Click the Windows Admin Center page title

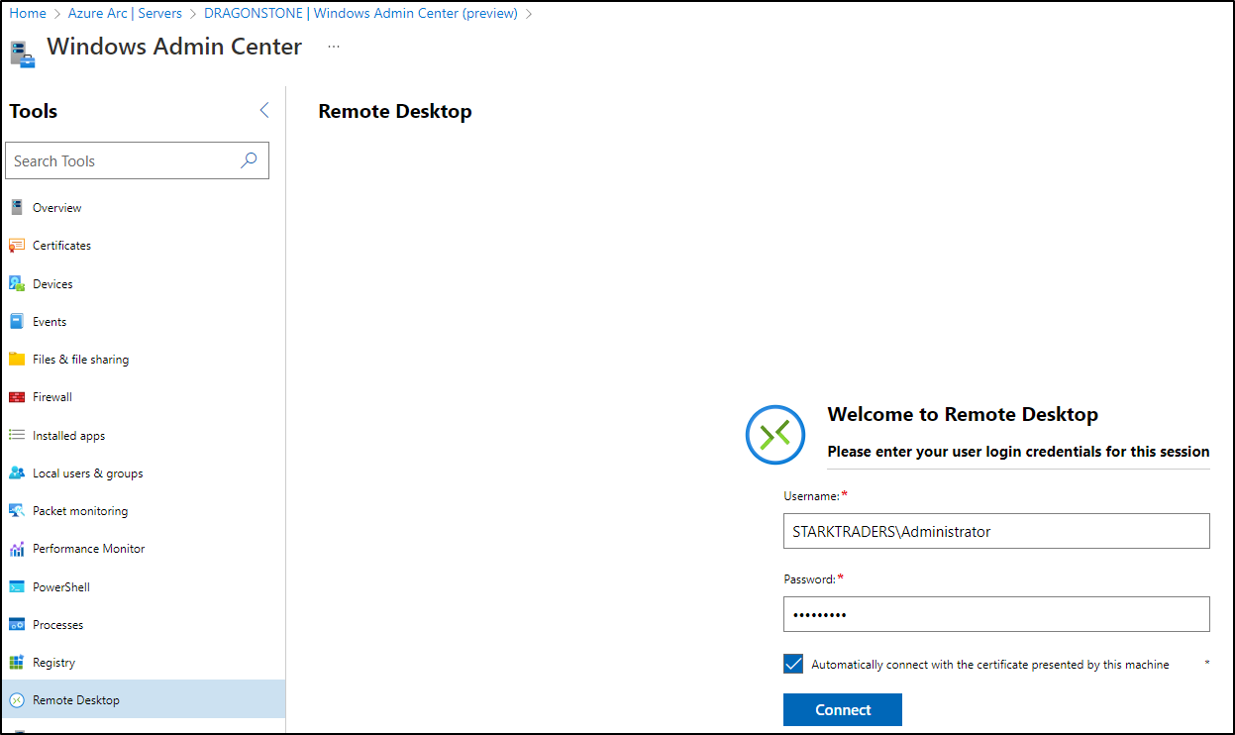[174, 47]
